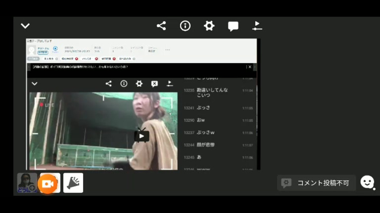Tap the orange video camera record button
Screen dimensions: 380x213
(48, 184)
